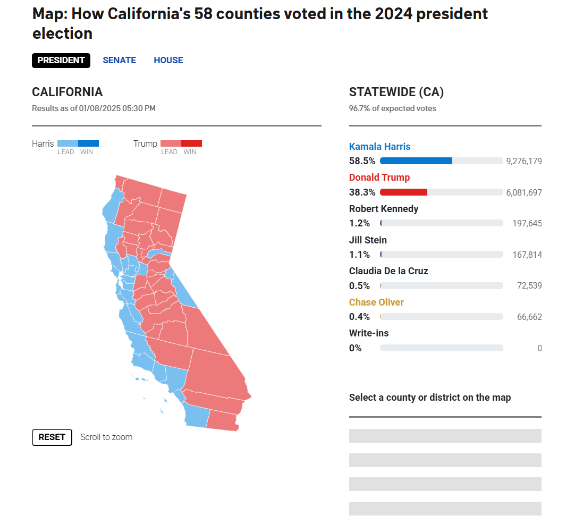Click Harris LEAD light blue legend swatch
583x532 pixels.
pos(67,143)
